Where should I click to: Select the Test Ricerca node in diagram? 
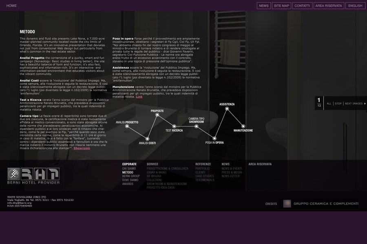174,126
